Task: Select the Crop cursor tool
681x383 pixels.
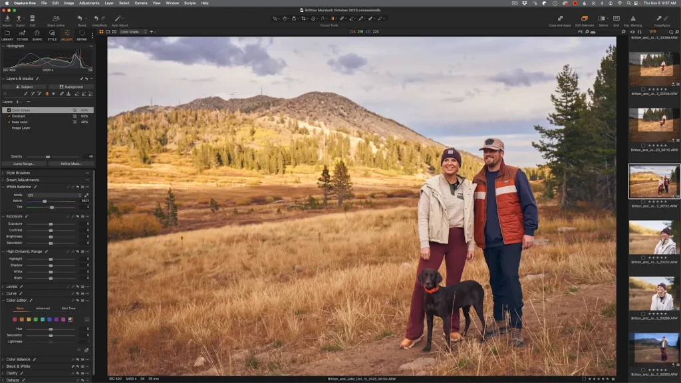Action: (303, 19)
